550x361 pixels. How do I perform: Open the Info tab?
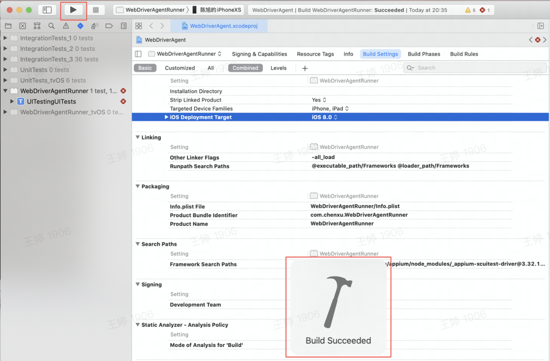click(348, 54)
